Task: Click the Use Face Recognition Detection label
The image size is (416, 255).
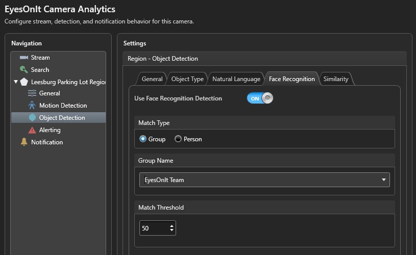Action: (178, 98)
